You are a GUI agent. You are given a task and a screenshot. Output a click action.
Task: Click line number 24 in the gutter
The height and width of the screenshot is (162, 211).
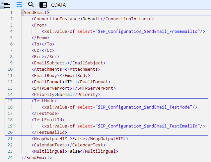pyautogui.click(x=10, y=158)
